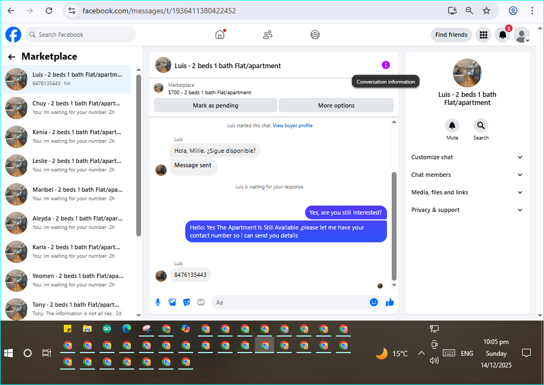The image size is (544, 385).
Task: Choose a sticker icon in composer
Action: point(187,302)
